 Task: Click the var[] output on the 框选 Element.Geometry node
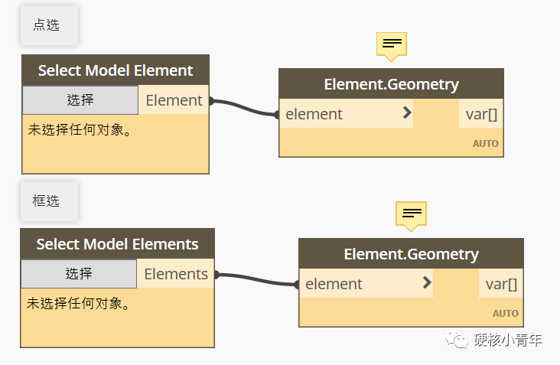[502, 284]
